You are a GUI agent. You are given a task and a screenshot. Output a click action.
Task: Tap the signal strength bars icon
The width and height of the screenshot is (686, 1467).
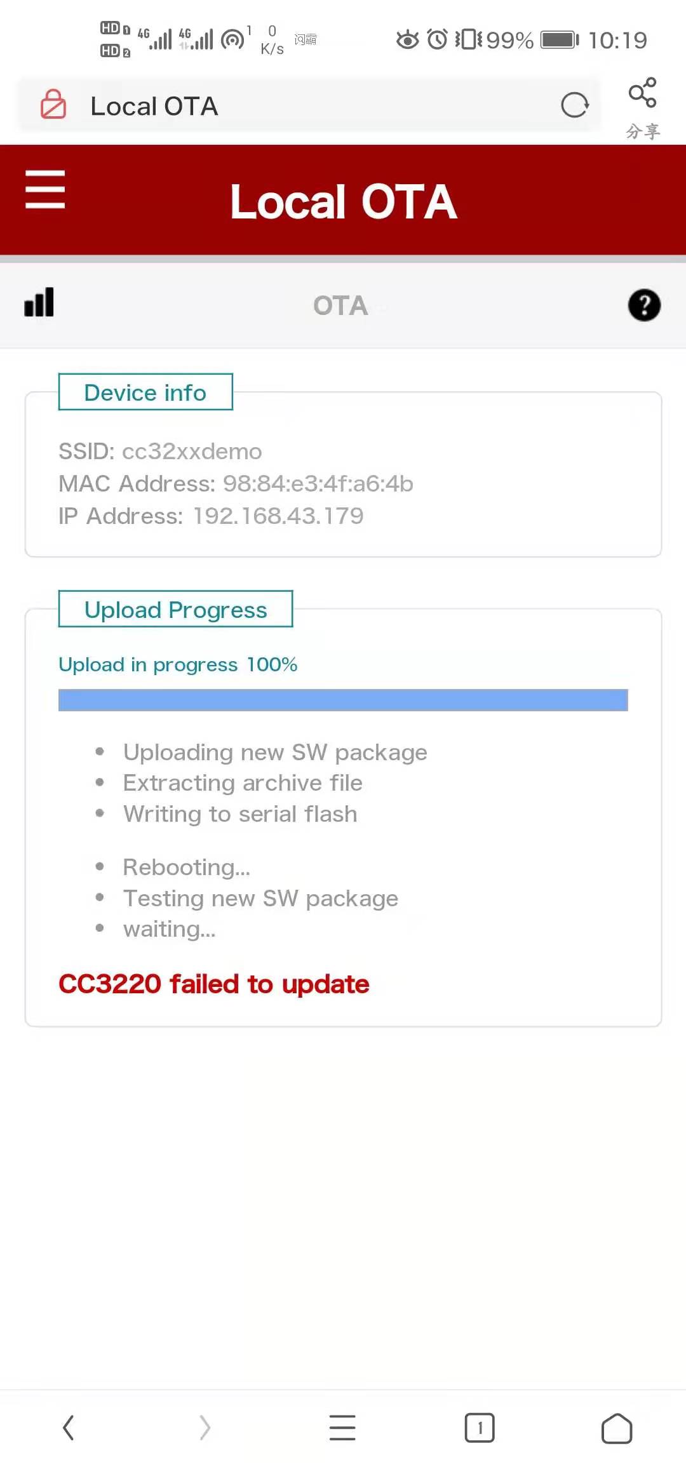point(39,302)
